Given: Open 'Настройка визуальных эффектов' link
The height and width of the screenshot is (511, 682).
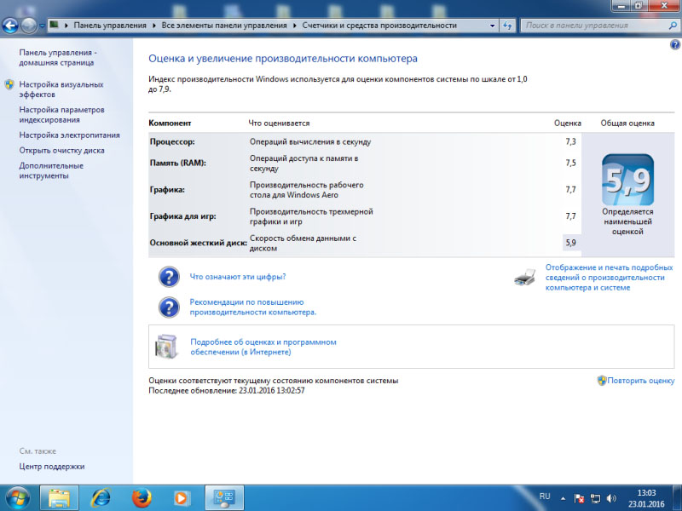Looking at the screenshot, I should click(x=61, y=89).
